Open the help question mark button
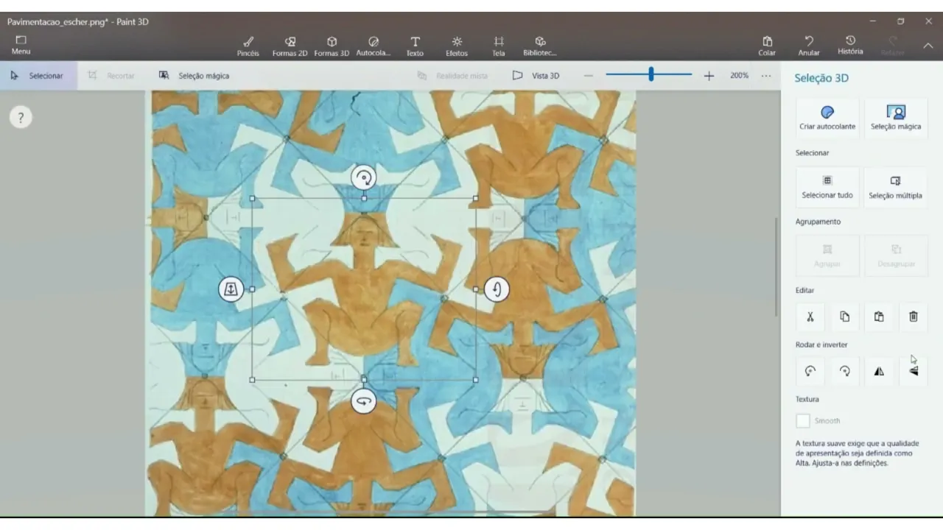The image size is (943, 530). 21,117
